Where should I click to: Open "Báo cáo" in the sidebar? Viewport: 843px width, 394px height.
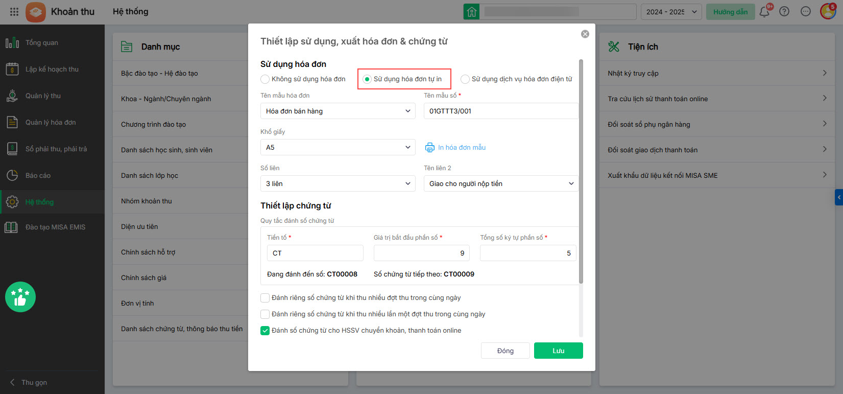click(x=38, y=175)
